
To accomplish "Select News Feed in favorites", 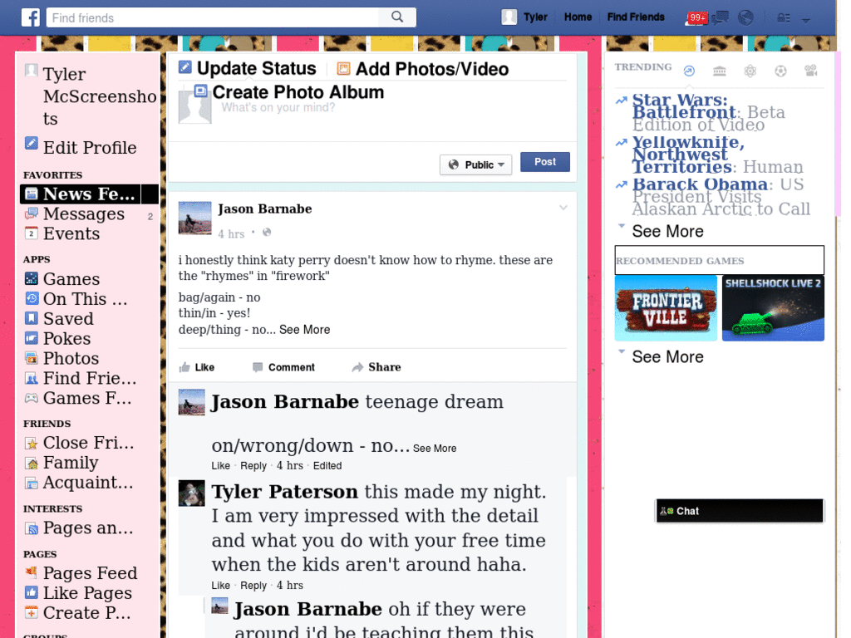I will pyautogui.click(x=89, y=194).
